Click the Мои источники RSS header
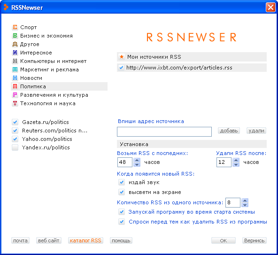The height and width of the screenshot is (255, 278). point(192,57)
